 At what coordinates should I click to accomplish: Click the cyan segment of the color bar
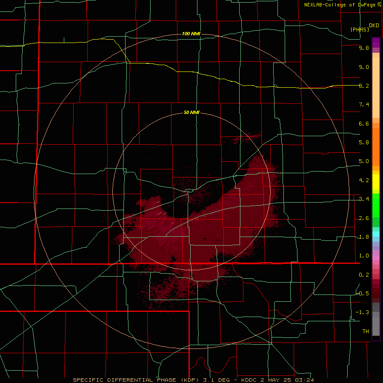[x=376, y=234]
